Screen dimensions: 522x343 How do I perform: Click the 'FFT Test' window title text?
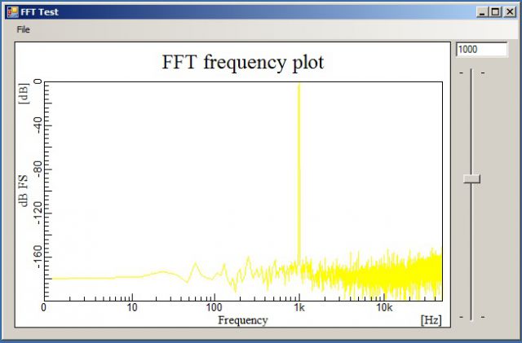[x=39, y=12]
